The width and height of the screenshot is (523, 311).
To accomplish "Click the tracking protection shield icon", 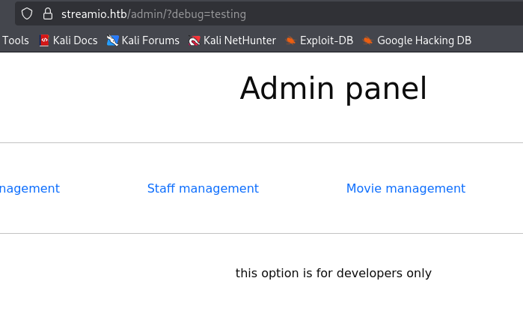I will tap(27, 13).
